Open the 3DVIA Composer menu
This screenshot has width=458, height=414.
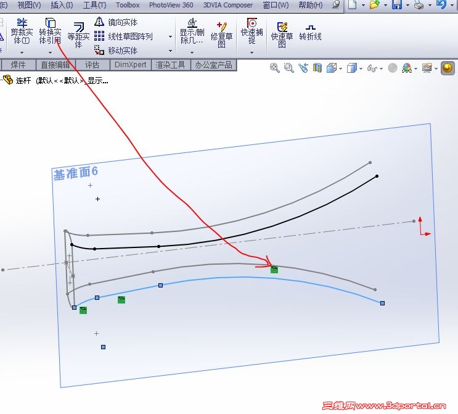click(x=228, y=5)
